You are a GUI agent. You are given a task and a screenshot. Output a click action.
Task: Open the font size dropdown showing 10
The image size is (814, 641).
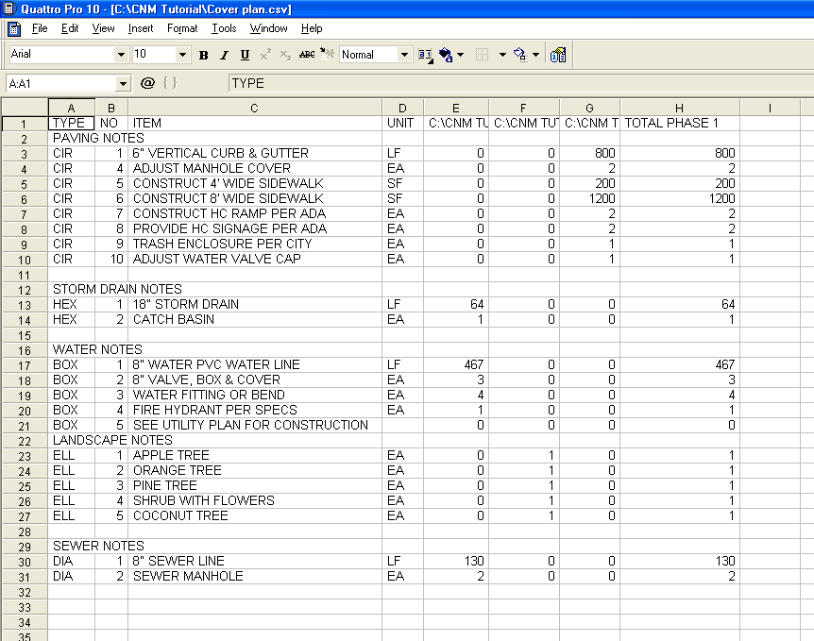pos(183,55)
